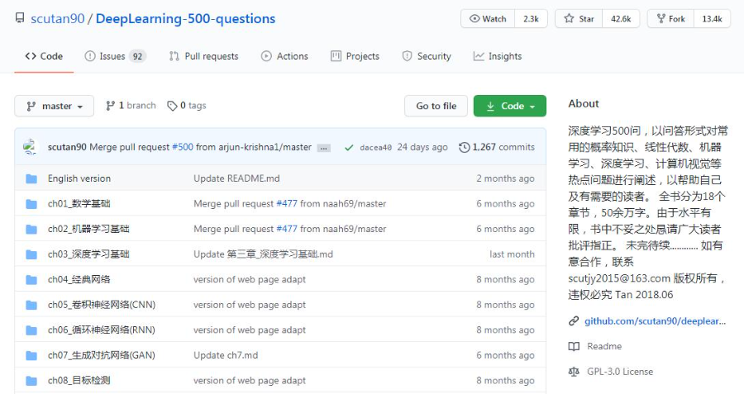
Task: Open the Pull requests tab
Action: click(203, 56)
